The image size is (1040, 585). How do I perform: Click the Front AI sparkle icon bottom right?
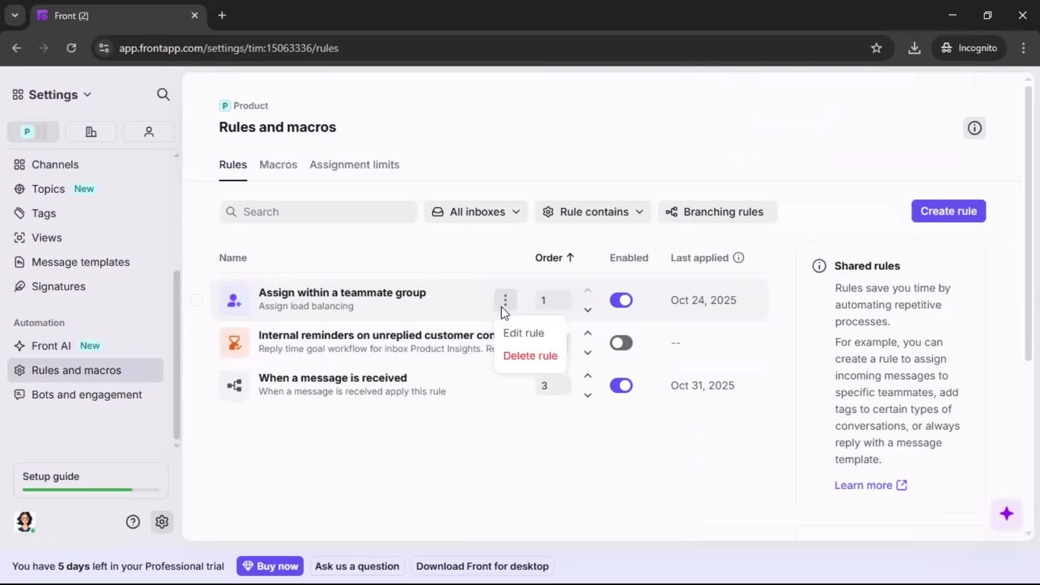tap(1007, 514)
